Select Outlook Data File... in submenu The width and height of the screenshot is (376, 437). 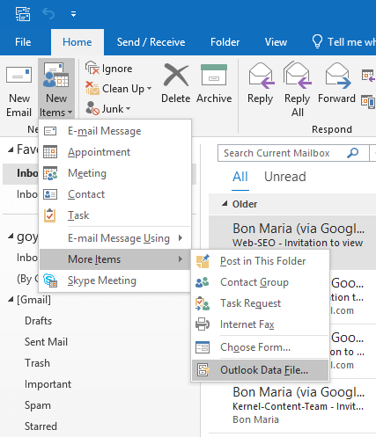coord(260,370)
